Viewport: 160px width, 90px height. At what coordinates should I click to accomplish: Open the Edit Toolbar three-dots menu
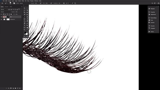tap(27, 30)
